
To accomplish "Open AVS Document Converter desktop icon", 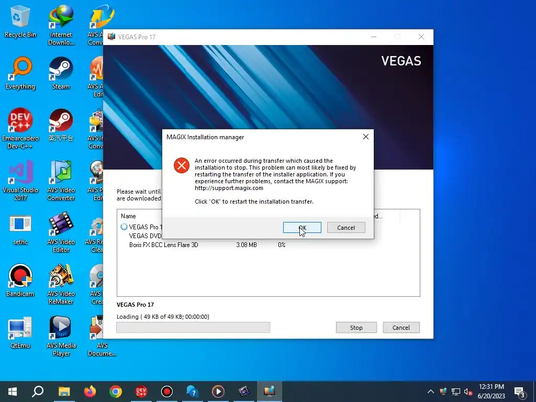I will [102, 337].
